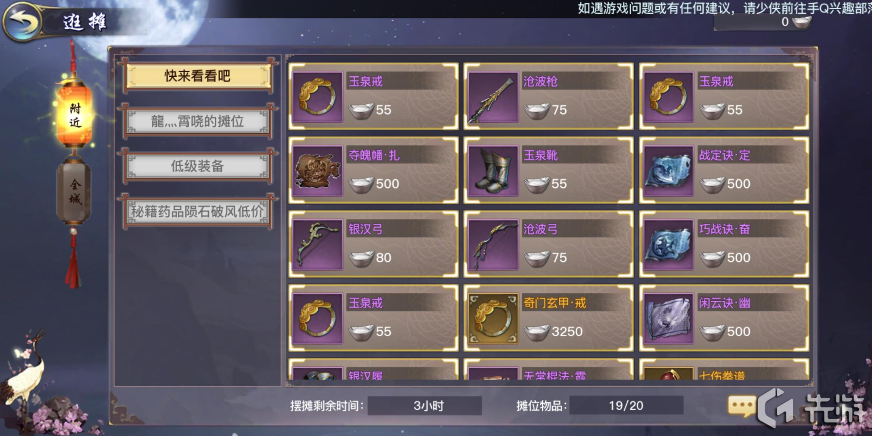
Task: Select the 银汉弓 bow icon
Action: [318, 245]
